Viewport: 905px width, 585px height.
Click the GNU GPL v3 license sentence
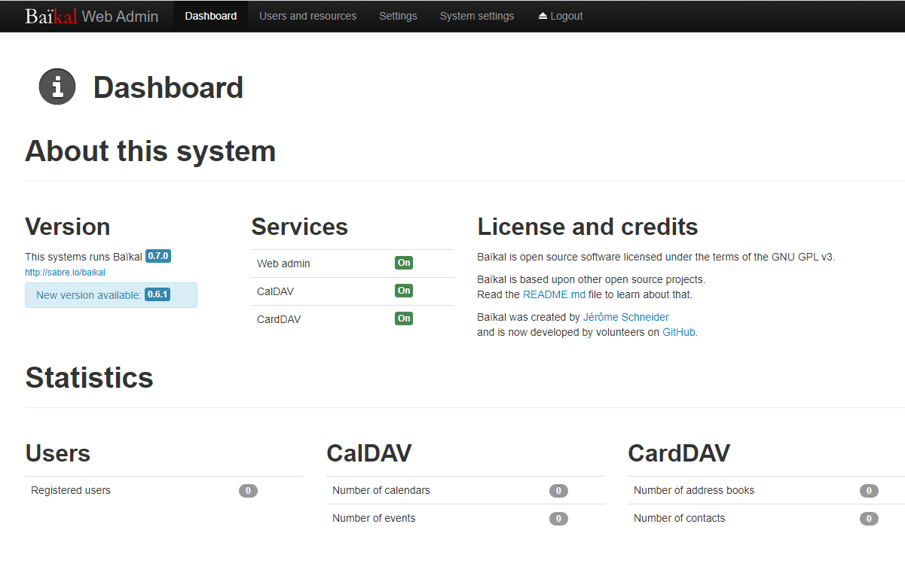[656, 257]
